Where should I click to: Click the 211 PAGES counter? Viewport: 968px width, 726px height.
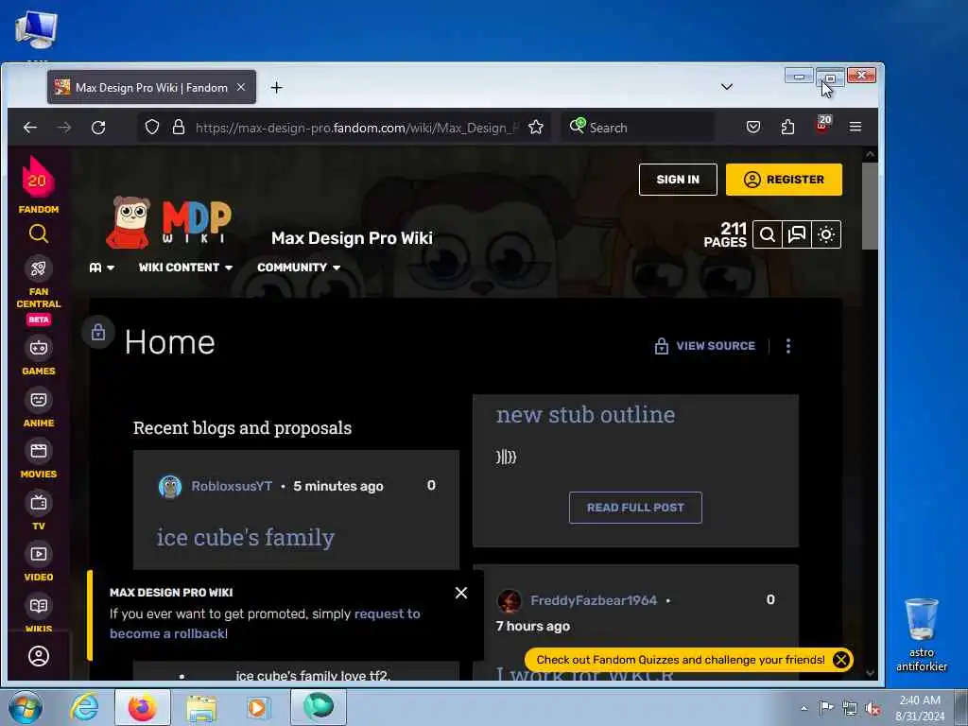coord(726,234)
